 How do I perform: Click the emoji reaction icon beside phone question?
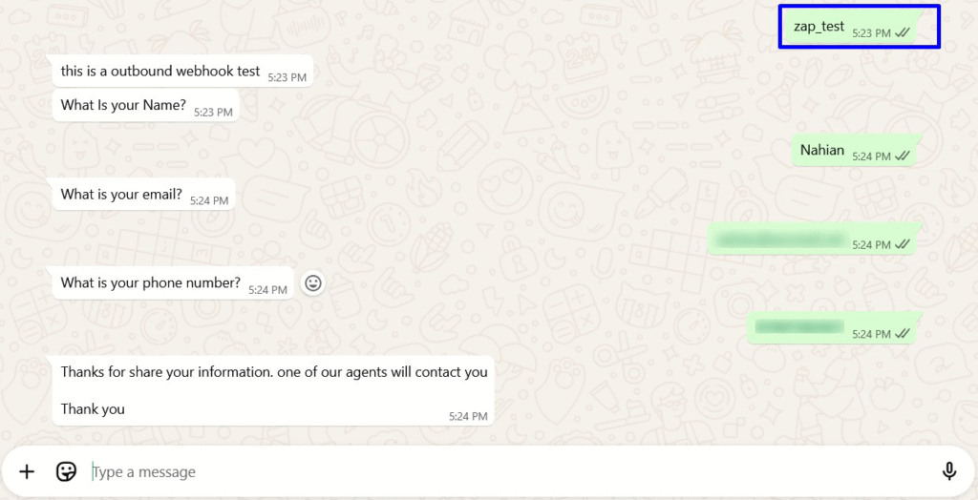pos(313,283)
